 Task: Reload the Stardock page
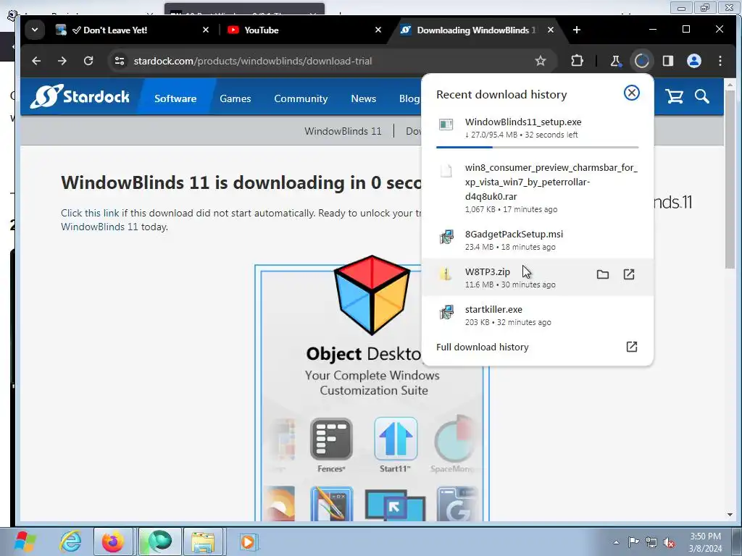click(88, 61)
